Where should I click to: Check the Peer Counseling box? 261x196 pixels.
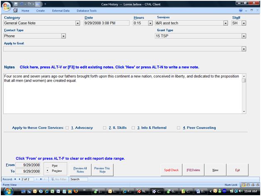(178, 128)
